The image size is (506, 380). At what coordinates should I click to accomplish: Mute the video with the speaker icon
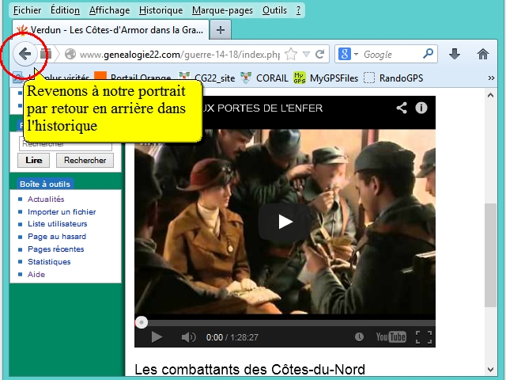click(x=188, y=337)
